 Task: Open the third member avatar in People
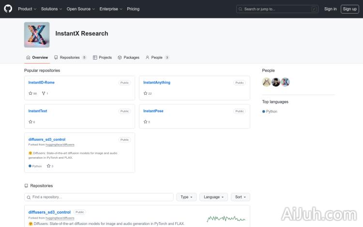click(286, 82)
